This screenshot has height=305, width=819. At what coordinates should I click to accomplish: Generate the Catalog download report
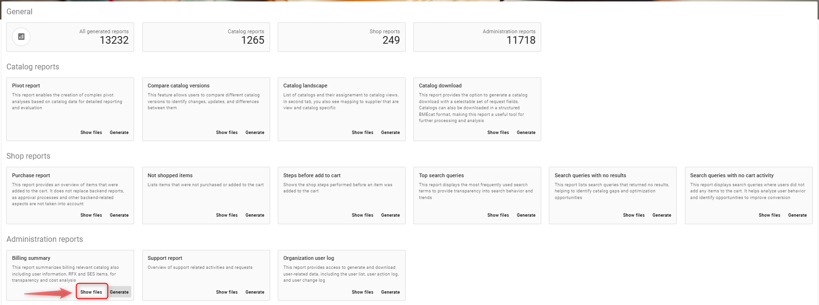(x=526, y=133)
